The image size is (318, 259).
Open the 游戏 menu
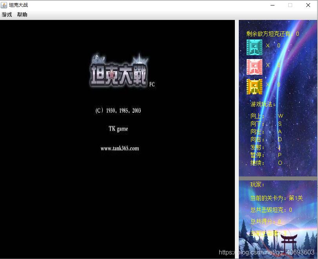(x=6, y=14)
